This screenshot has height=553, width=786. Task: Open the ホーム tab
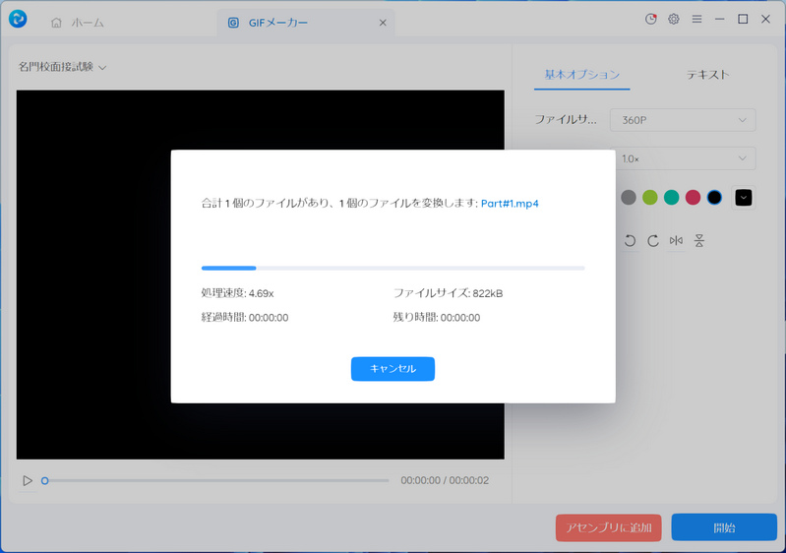pos(77,23)
